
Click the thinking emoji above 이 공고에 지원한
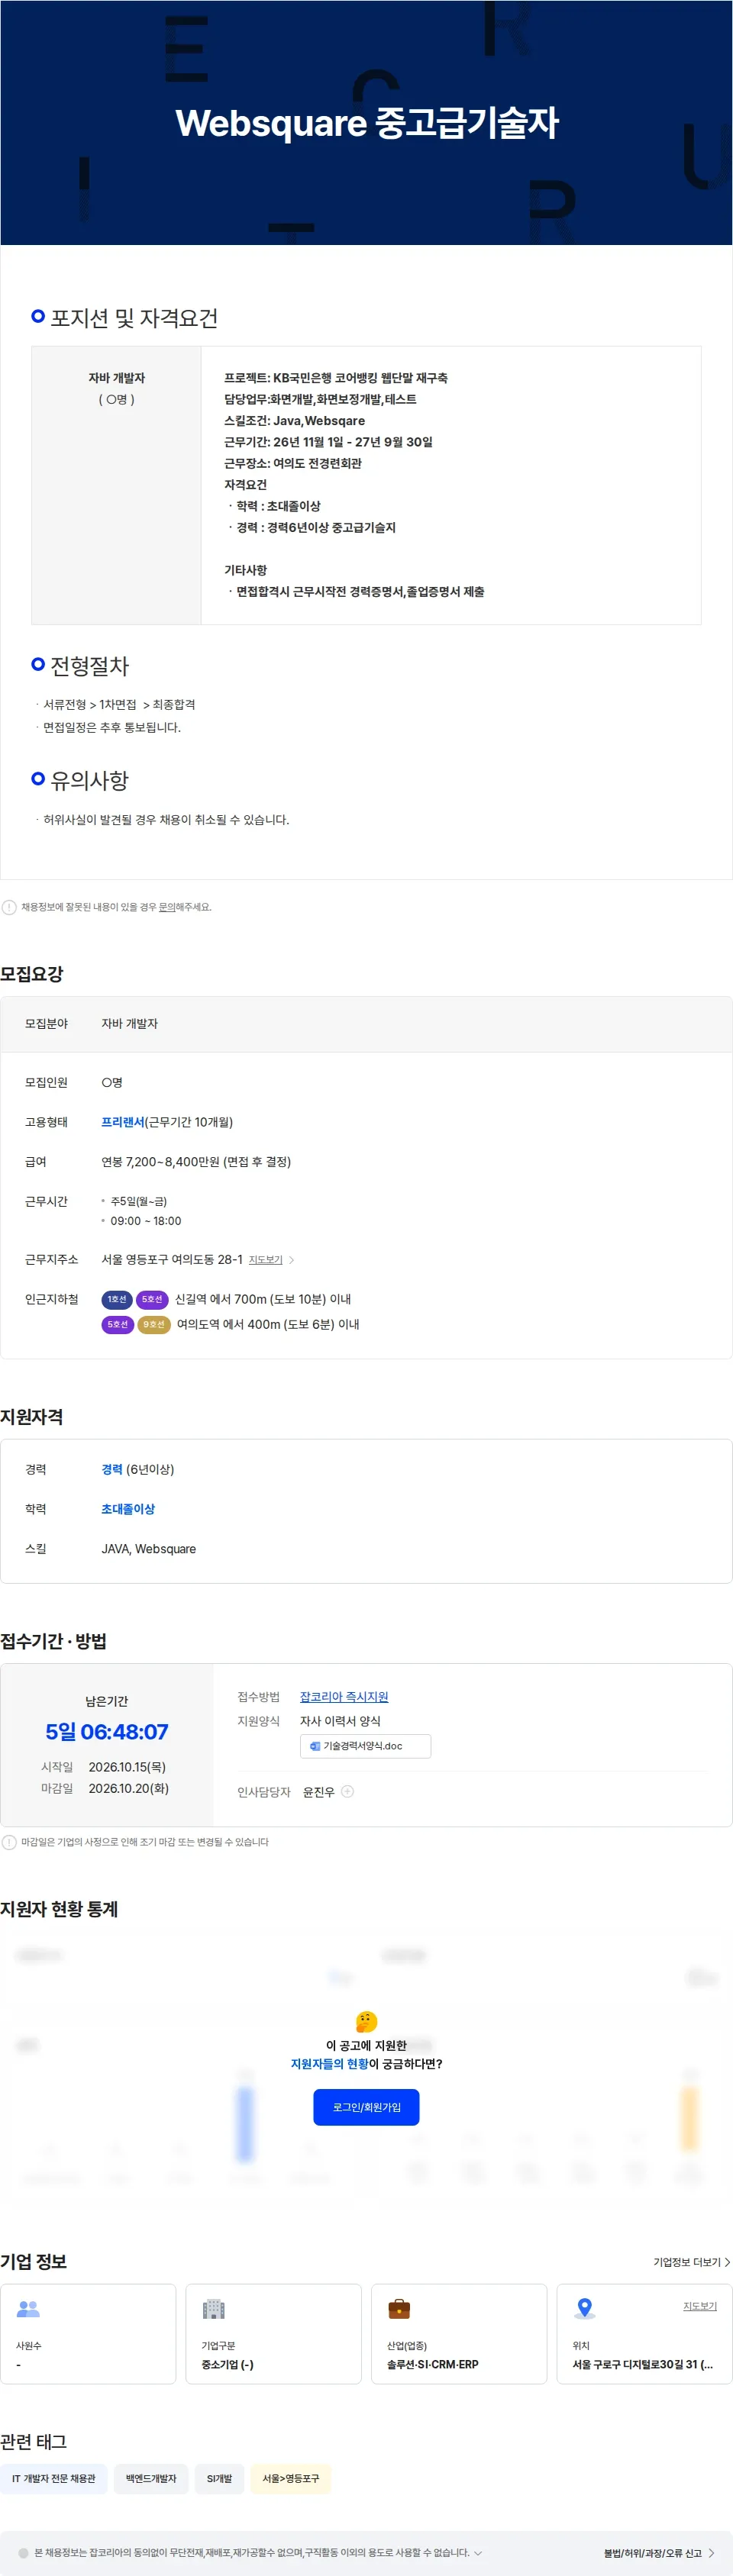tap(366, 2021)
